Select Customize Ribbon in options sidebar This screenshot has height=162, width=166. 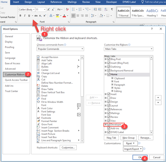[x=15, y=75]
